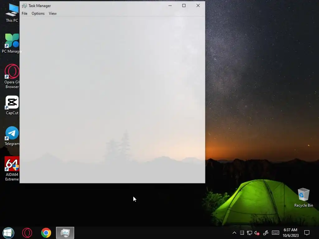Screen dimensions: 319x239
Task: Select the Opera GX Browser desktop shortcut
Action: (x=12, y=77)
